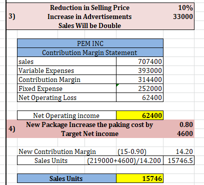The width and height of the screenshot is (204, 185).
Task: Click the 15746.5 result cell
Action: pos(178,160)
